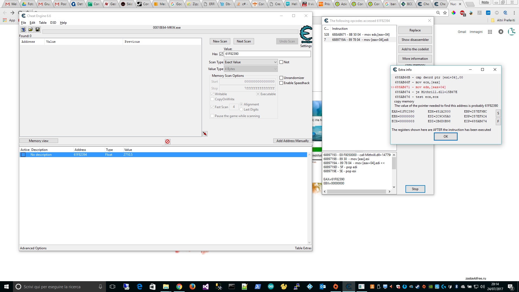
Task: Click the Show disassembler button
Action: [x=415, y=39]
